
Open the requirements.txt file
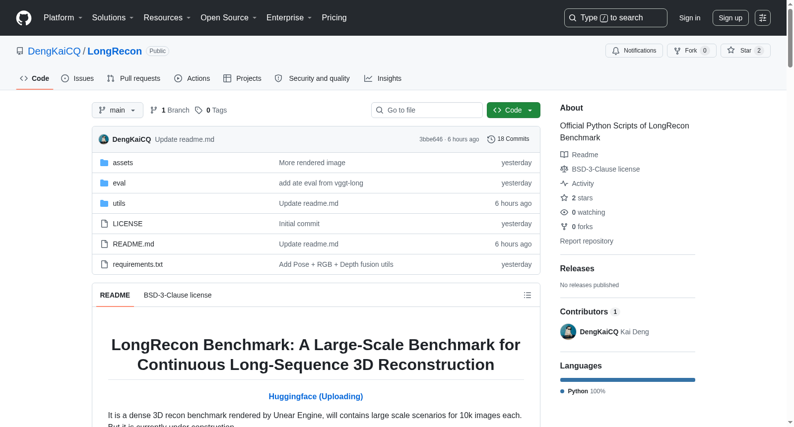tap(137, 264)
